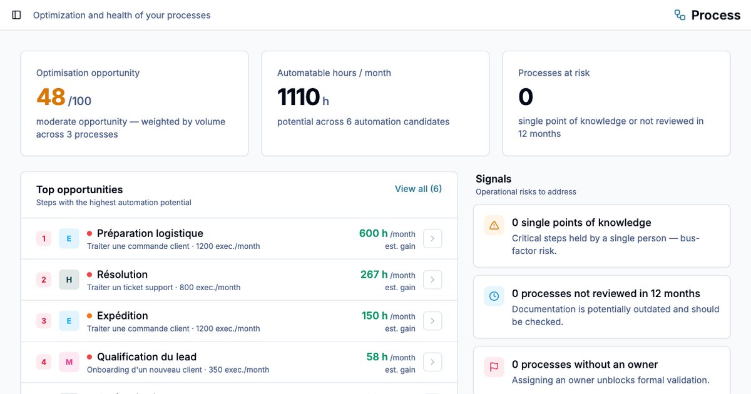
Task: Click rank badge 2 in Top opportunities
Action: (x=44, y=280)
